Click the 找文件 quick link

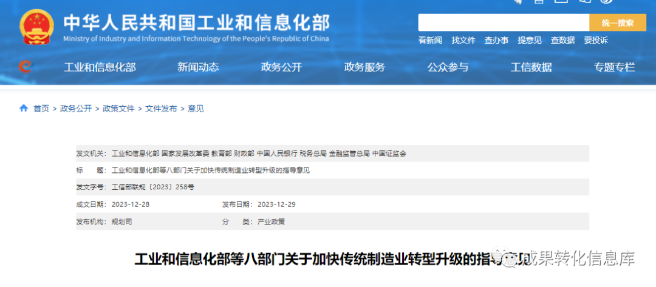pos(463,41)
